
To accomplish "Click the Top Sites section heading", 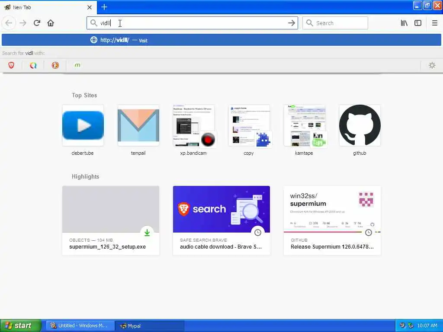I will [84, 96].
